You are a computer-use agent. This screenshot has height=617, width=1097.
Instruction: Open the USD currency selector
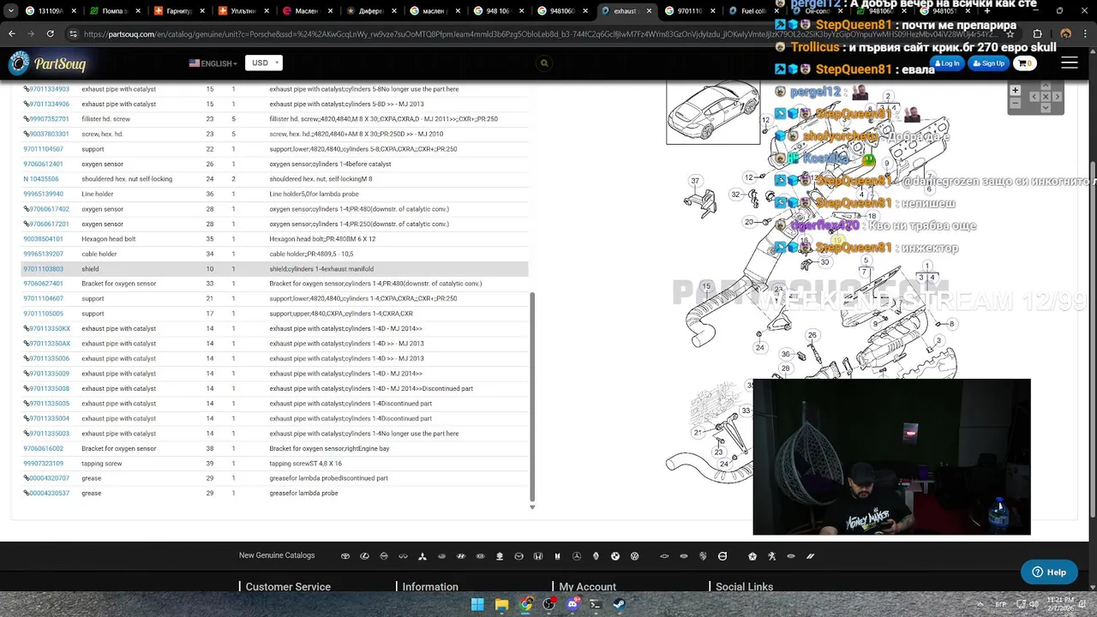[264, 63]
